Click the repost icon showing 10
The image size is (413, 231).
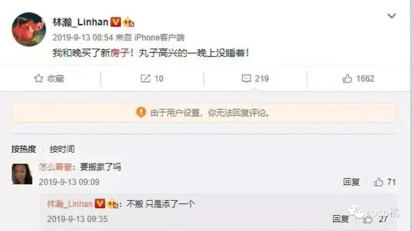(145, 79)
